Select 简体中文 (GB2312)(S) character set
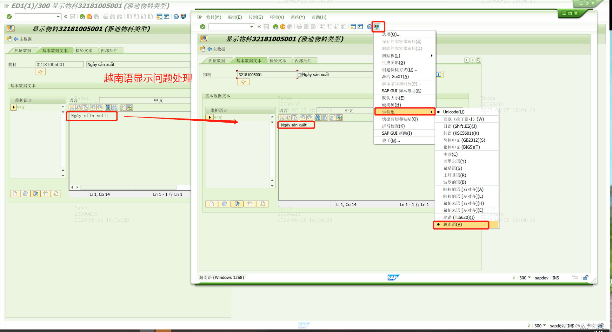The image size is (612, 332). tap(467, 140)
